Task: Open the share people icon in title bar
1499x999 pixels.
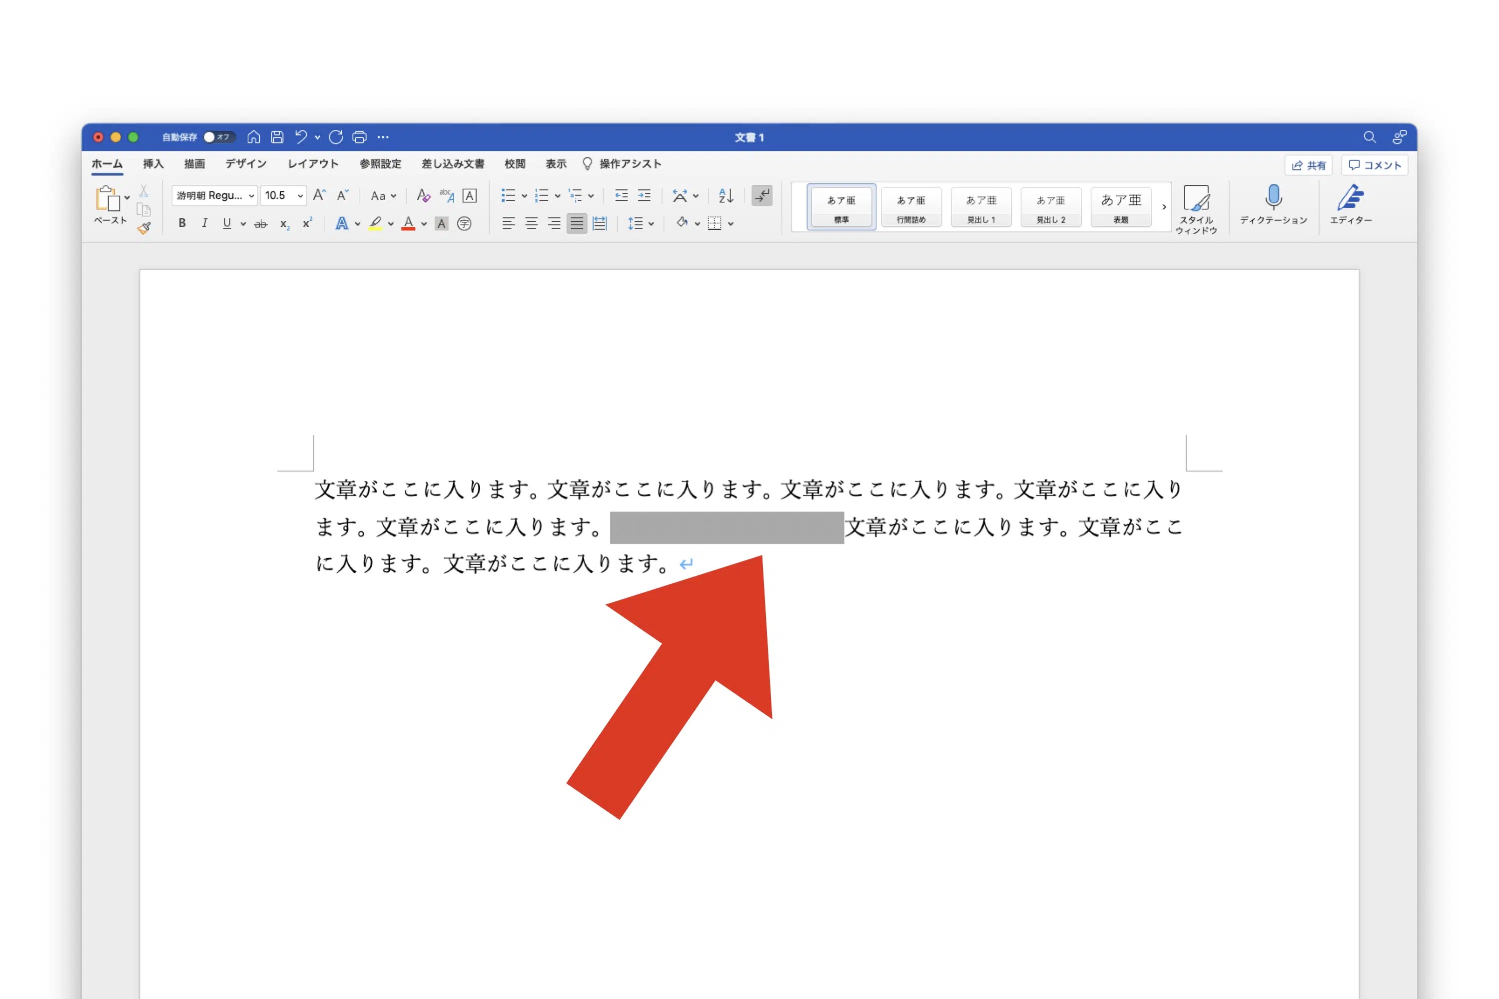Action: 1399,137
